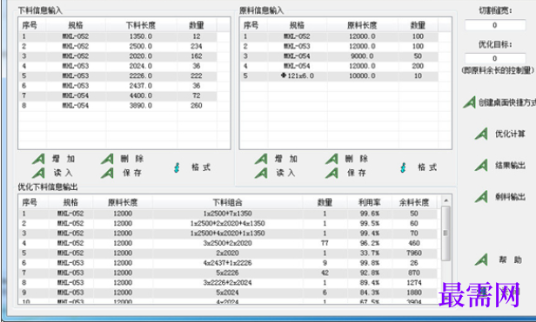This screenshot has width=536, height=322.
Task: Select cutting row with quantity 234
Action: (118, 46)
